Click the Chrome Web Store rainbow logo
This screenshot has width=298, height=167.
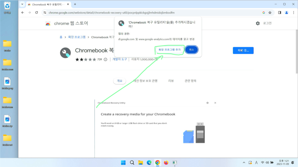[x=48, y=23]
